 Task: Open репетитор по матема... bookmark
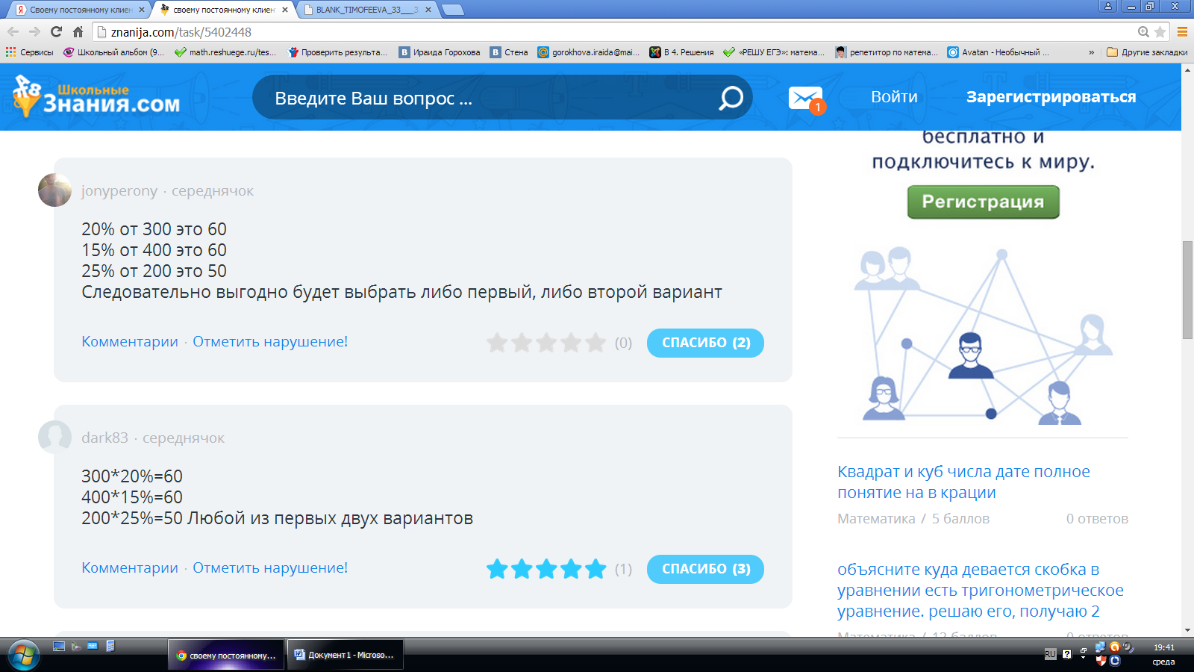coord(887,52)
